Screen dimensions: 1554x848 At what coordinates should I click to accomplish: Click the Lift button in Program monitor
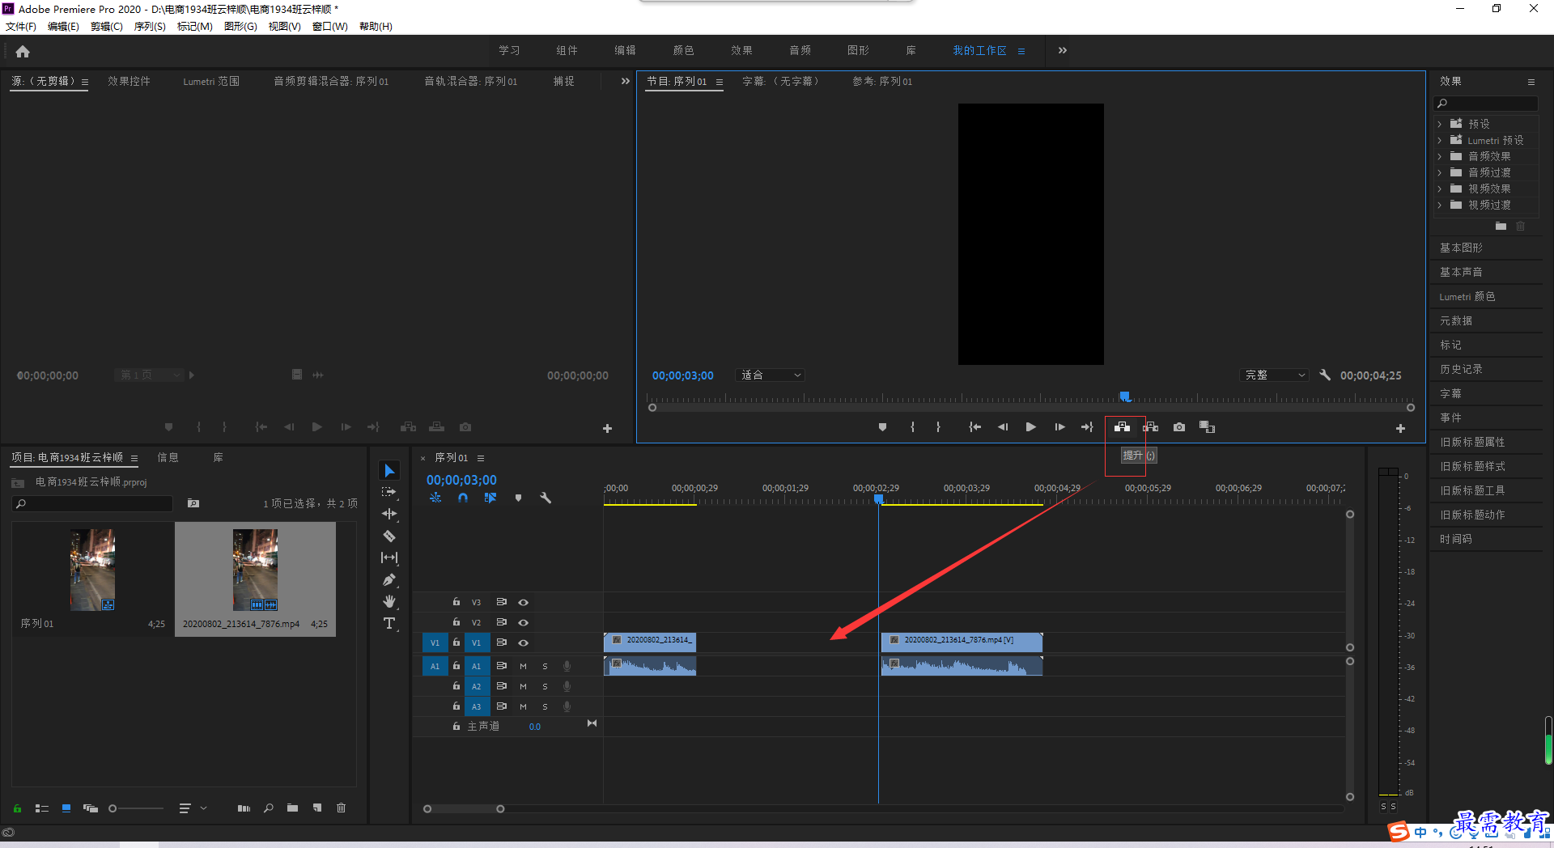coord(1122,427)
